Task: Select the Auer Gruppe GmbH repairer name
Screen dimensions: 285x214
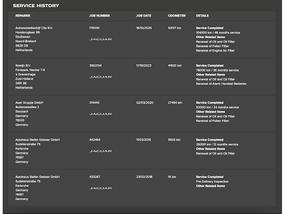Action: pos(29,102)
